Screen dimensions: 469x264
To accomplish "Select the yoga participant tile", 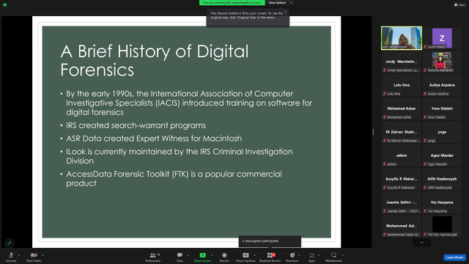I will [x=442, y=132].
